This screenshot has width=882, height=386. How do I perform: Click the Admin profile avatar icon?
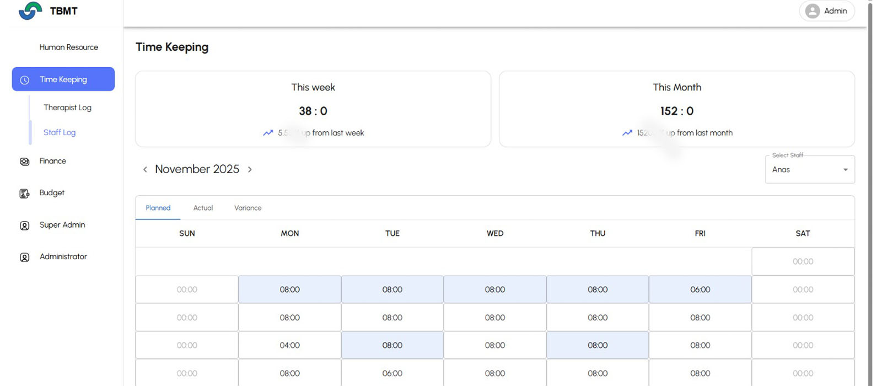[x=812, y=11]
